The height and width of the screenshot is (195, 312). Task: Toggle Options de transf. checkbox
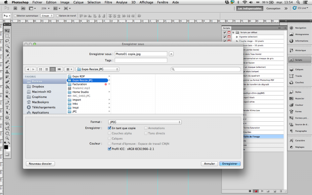point(57,16)
